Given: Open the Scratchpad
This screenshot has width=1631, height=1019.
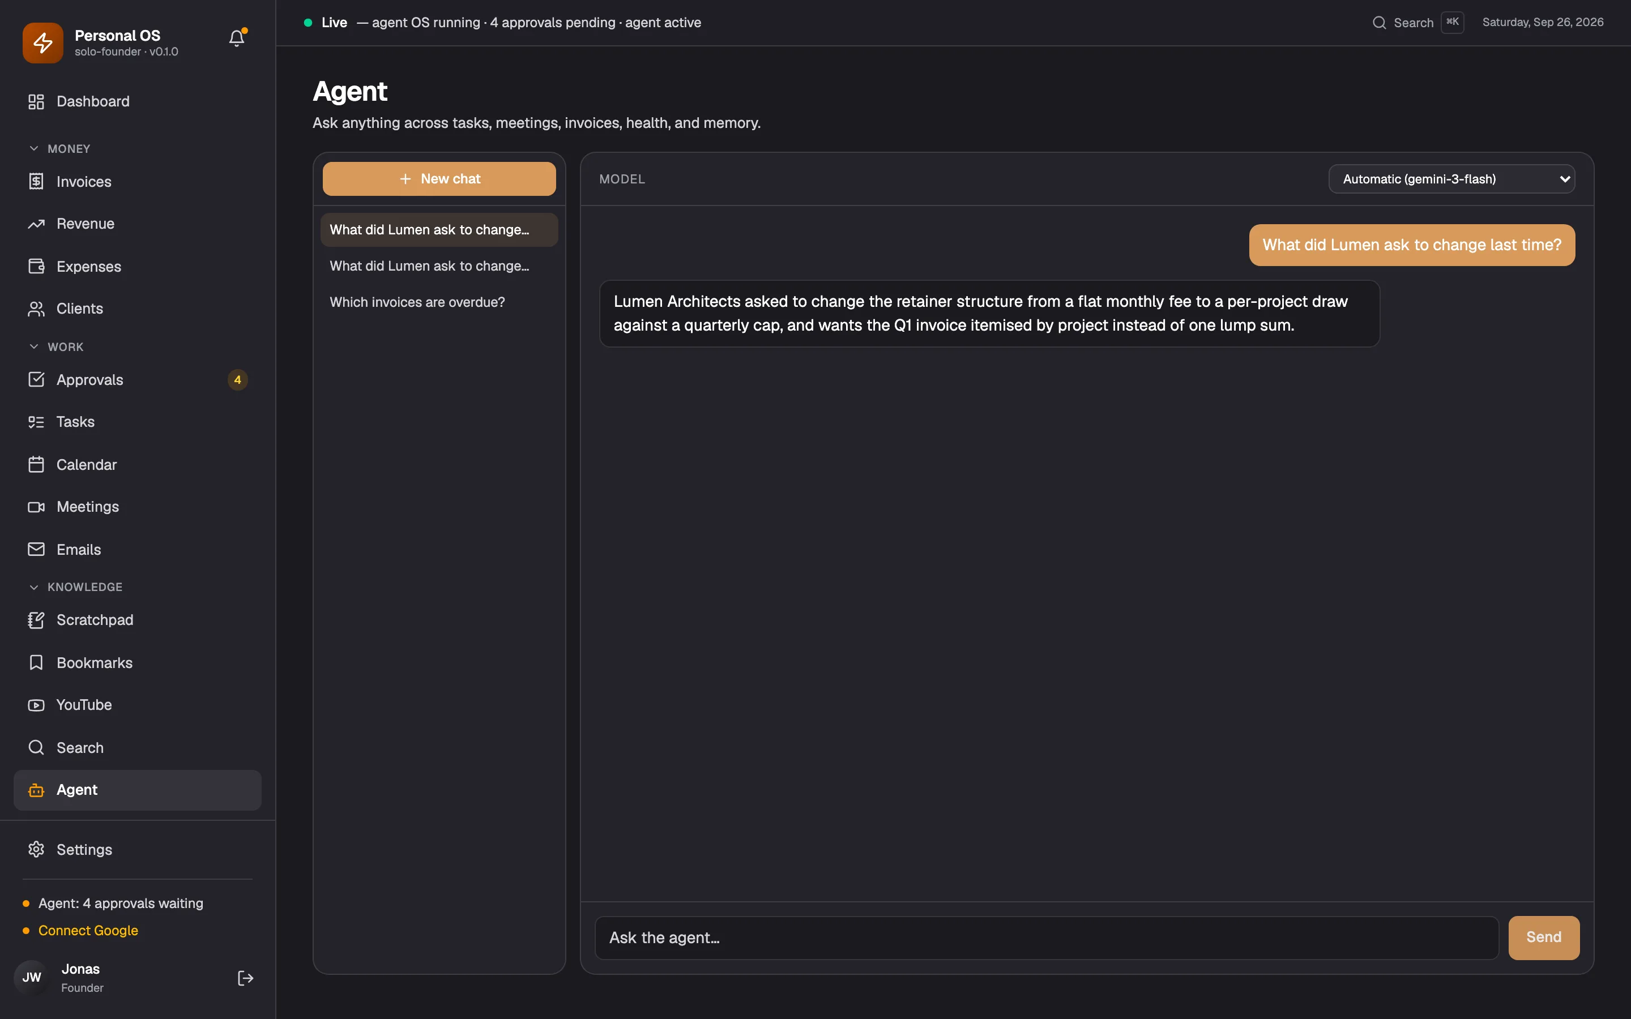Looking at the screenshot, I should 138,620.
